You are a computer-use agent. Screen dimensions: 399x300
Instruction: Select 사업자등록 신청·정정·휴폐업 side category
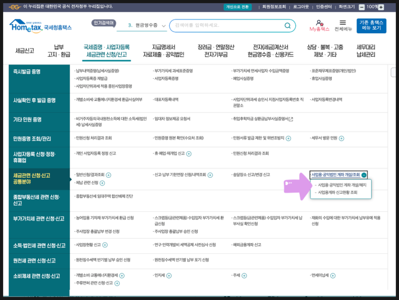[39, 157]
